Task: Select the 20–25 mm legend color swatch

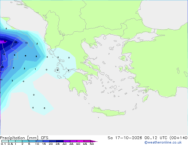Action: click(x=53, y=141)
